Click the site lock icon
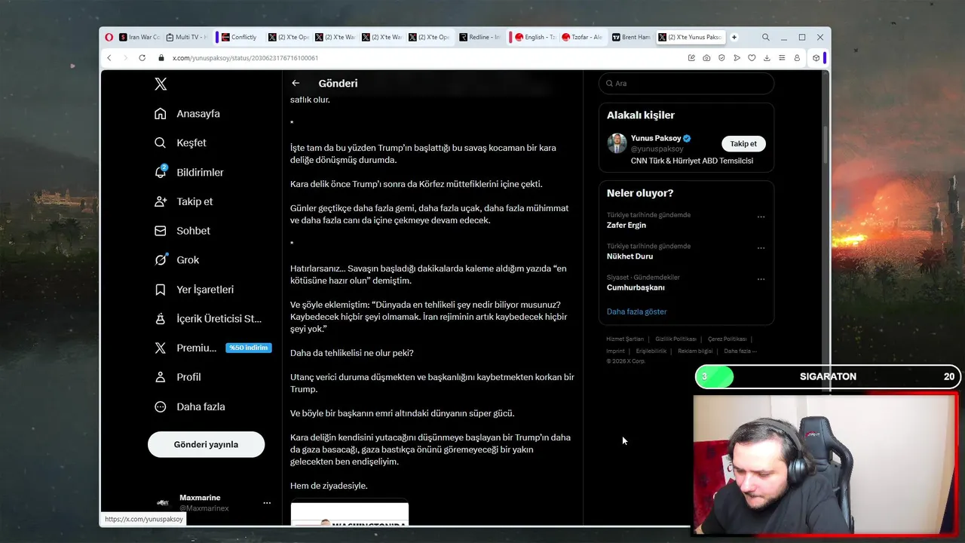The image size is (965, 543). click(x=161, y=58)
